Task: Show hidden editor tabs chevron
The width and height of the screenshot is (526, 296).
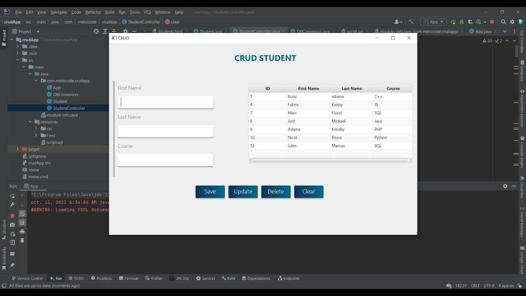Action: (x=505, y=31)
